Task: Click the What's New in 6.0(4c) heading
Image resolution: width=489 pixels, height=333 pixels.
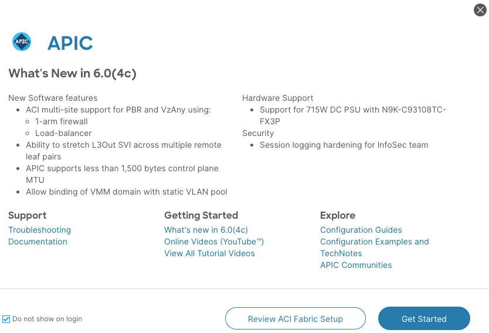Action: 72,73
